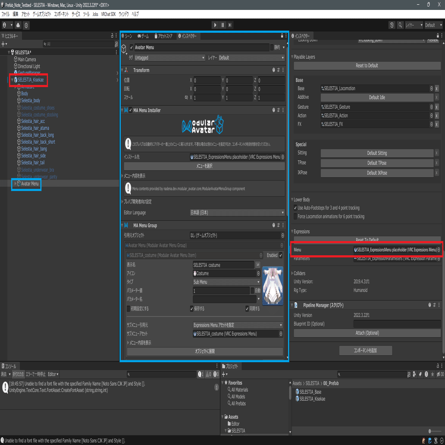Open the VRChat SDK menu

pyautogui.click(x=108, y=14)
